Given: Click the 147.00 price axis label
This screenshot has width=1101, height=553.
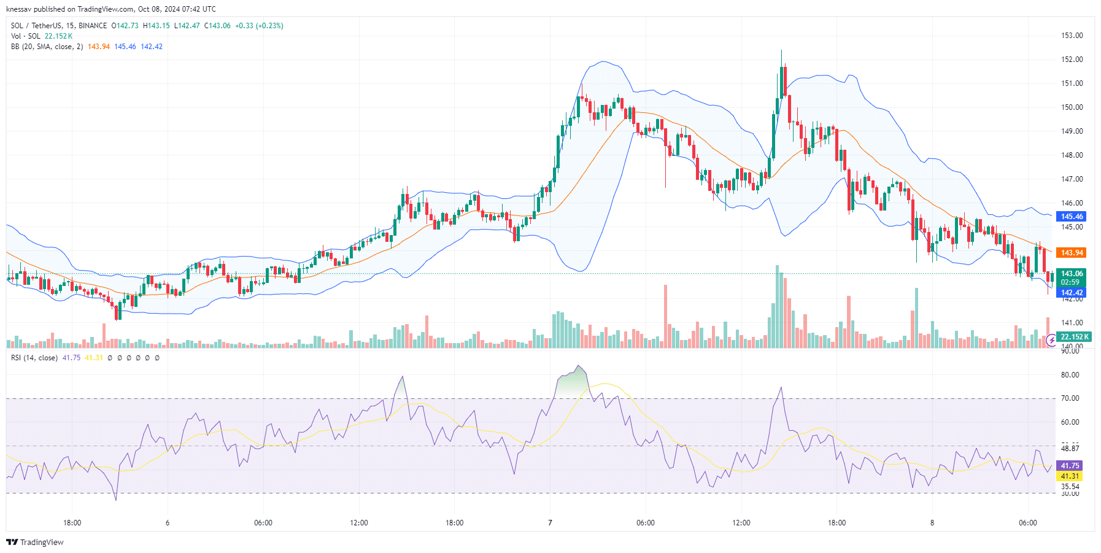Looking at the screenshot, I should 1072,179.
